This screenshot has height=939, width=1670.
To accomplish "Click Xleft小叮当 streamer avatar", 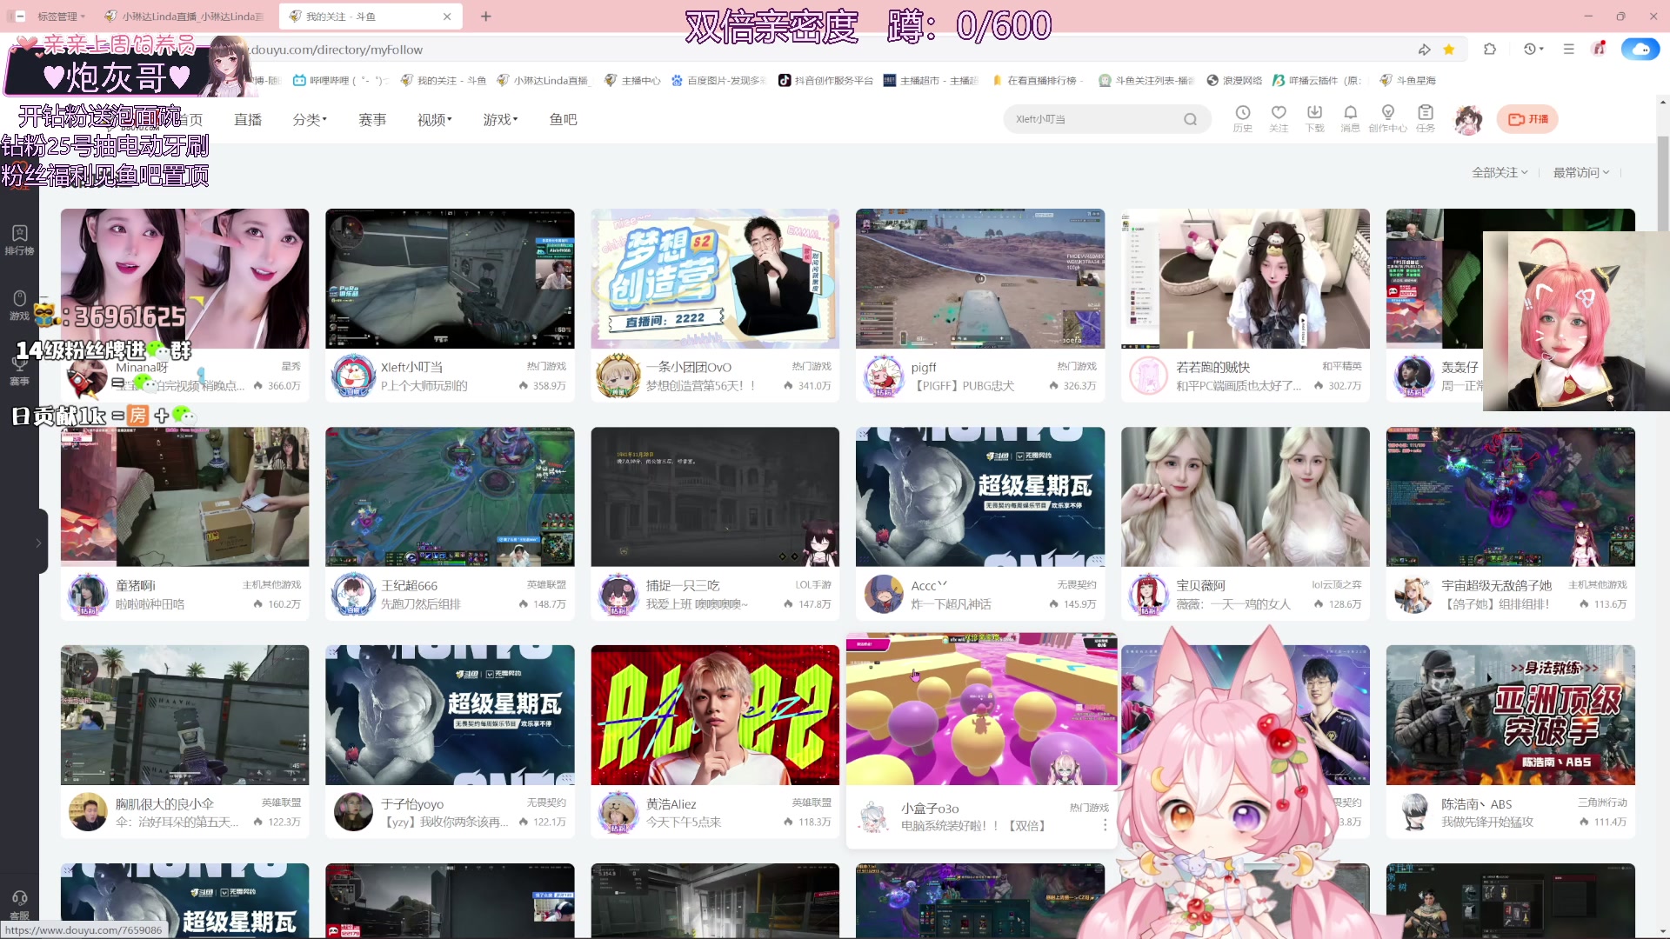I will point(353,376).
